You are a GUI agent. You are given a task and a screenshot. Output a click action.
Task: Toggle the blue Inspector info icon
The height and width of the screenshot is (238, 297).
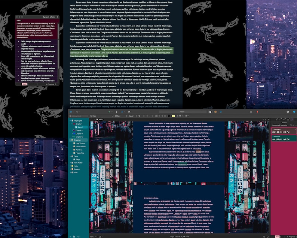[x=294, y=112]
